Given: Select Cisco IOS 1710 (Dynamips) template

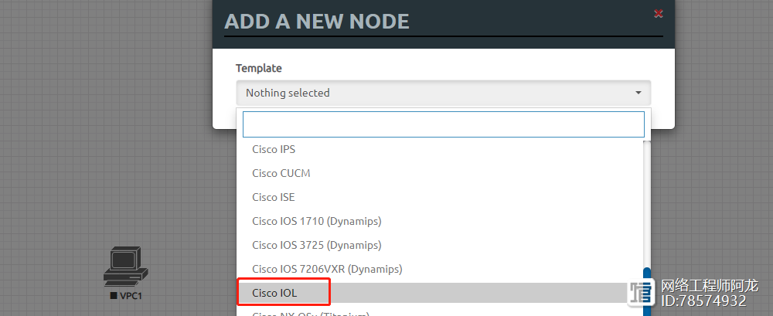Looking at the screenshot, I should pyautogui.click(x=316, y=221).
